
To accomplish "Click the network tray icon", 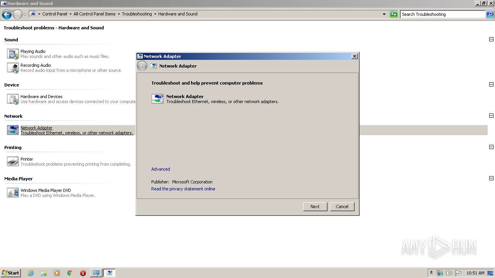I will (440, 273).
